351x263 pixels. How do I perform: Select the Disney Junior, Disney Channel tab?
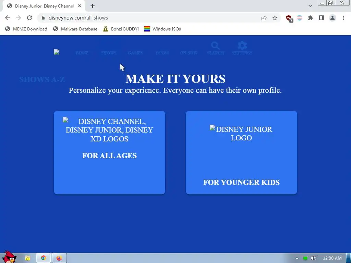click(x=44, y=6)
